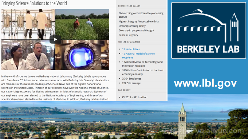Click the two seated researchers video frame
The height and width of the screenshot is (139, 248).
pos(28,55)
